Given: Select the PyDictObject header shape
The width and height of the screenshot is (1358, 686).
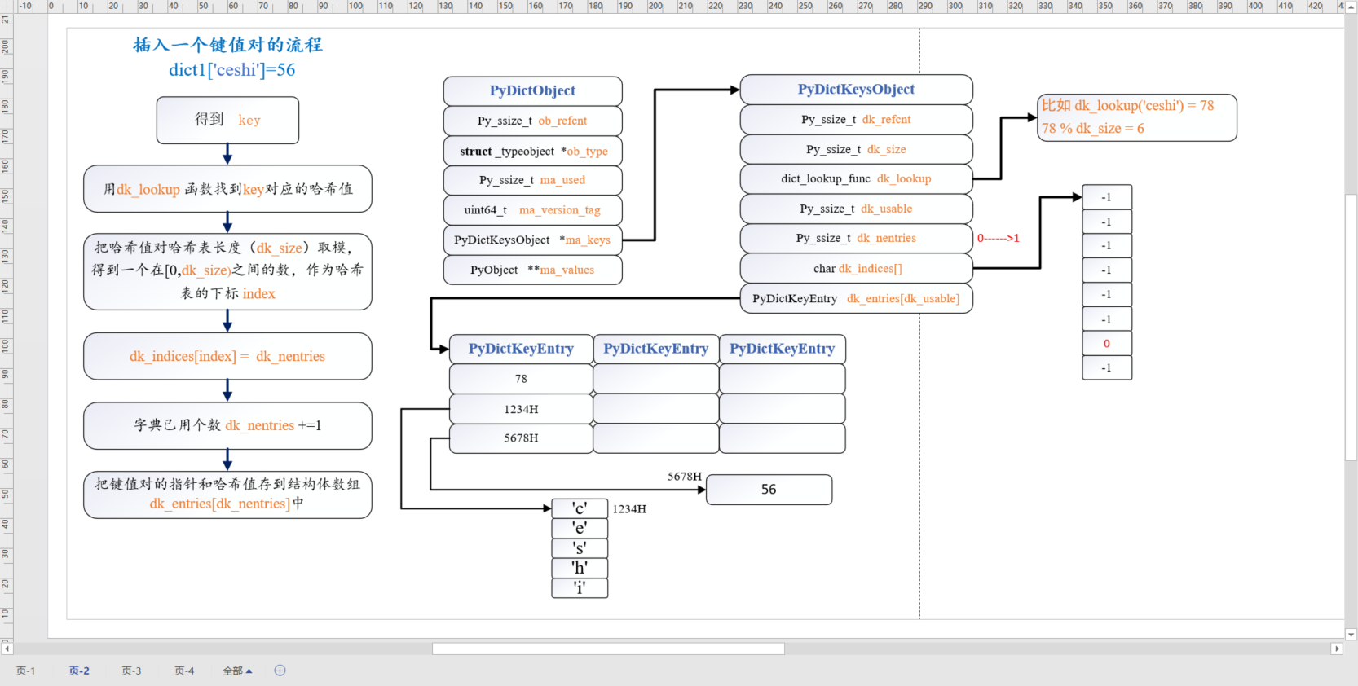Looking at the screenshot, I should (532, 90).
